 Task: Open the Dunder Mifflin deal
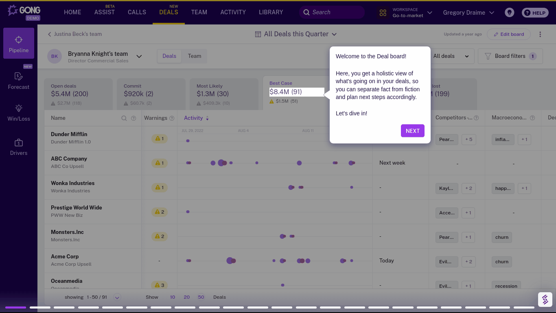69,134
